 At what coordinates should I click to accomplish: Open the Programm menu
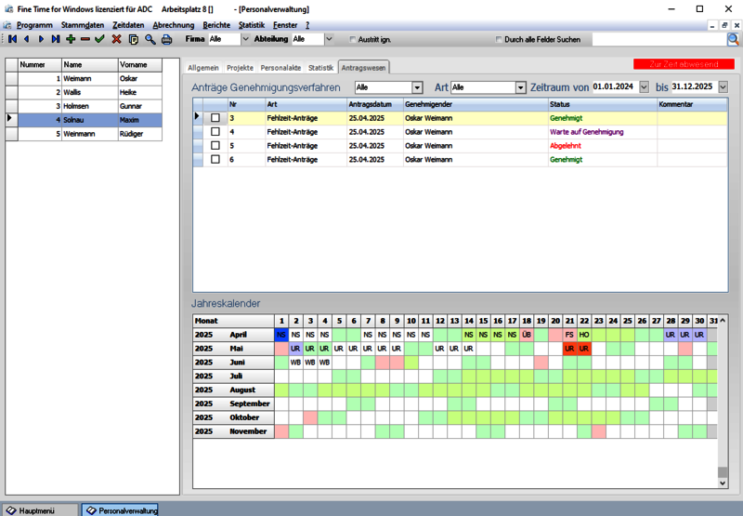[34, 25]
